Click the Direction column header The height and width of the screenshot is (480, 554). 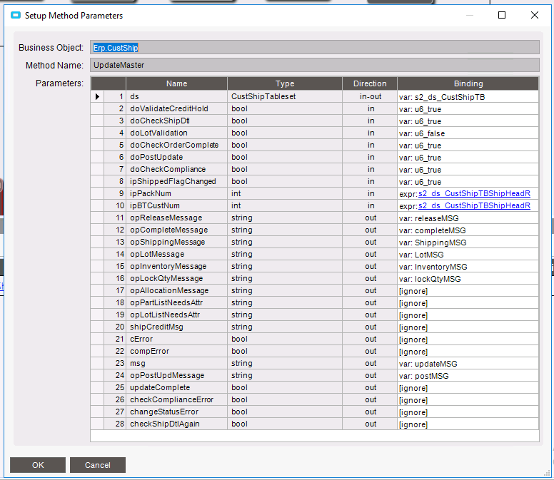click(x=370, y=83)
